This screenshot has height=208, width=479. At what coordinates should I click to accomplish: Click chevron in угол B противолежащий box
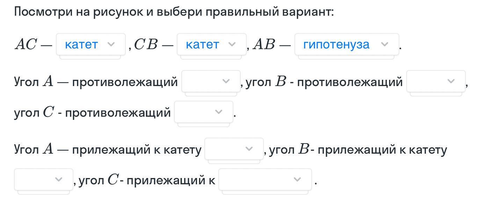(x=451, y=81)
